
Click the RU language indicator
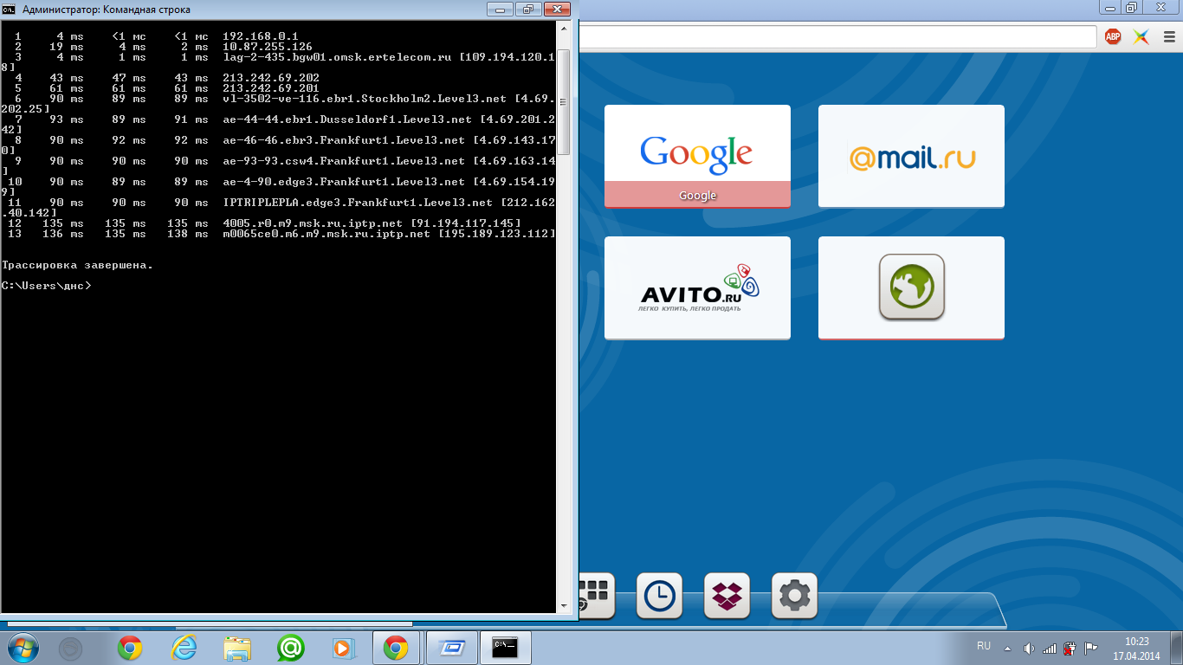984,646
